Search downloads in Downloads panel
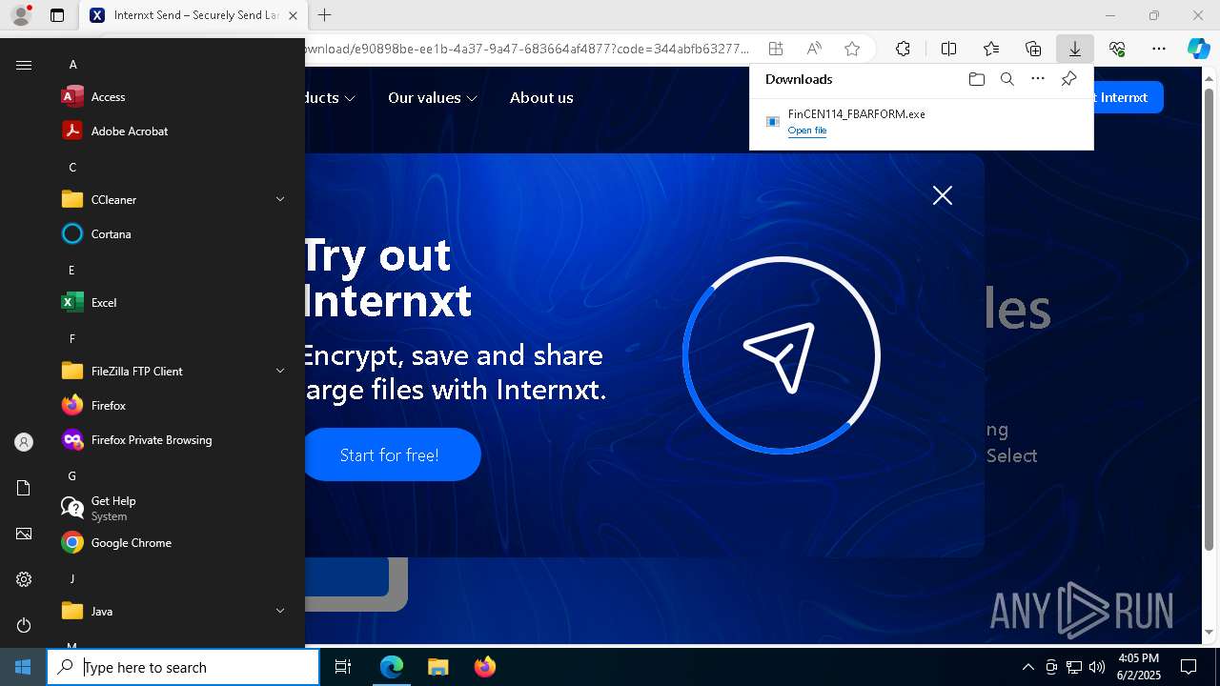This screenshot has height=686, width=1220. [x=1006, y=79]
